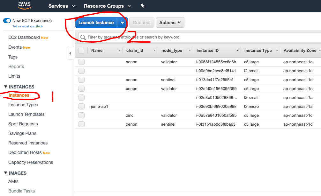Screen dimensions: 321x196
Task: Click the xenon cell in i-02dfd0e1665095399 row
Action: click(x=132, y=88)
